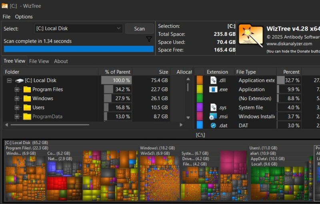Expand the Users folder node
This screenshot has height=204, width=320.
click(17, 107)
